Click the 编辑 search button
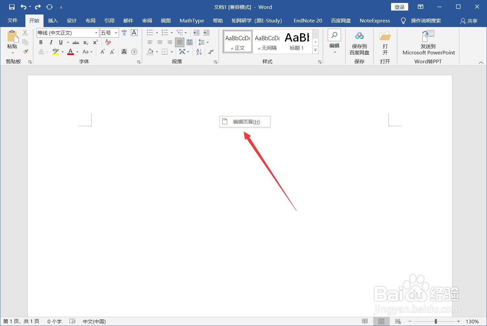This screenshot has height=326, width=487. (x=334, y=42)
